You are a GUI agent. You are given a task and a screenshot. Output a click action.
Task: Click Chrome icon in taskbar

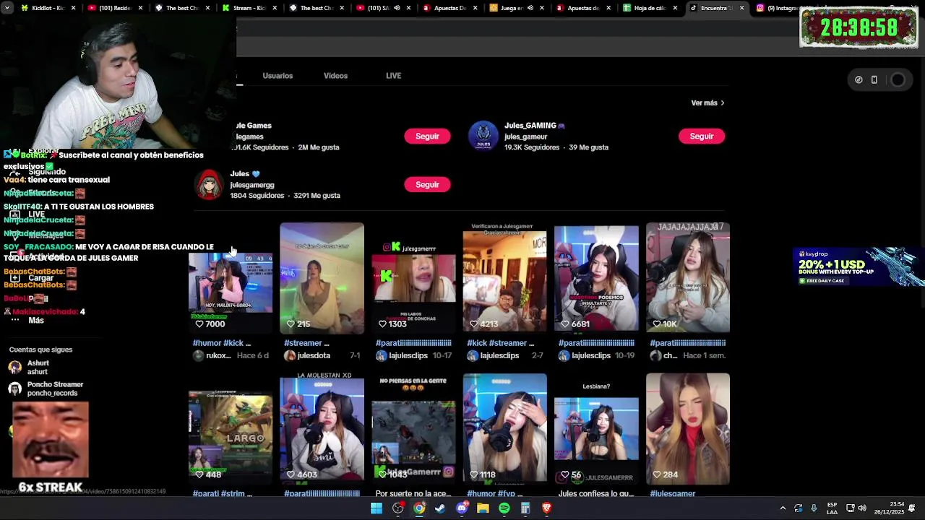click(419, 508)
